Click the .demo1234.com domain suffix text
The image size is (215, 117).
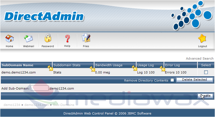(x=61, y=88)
